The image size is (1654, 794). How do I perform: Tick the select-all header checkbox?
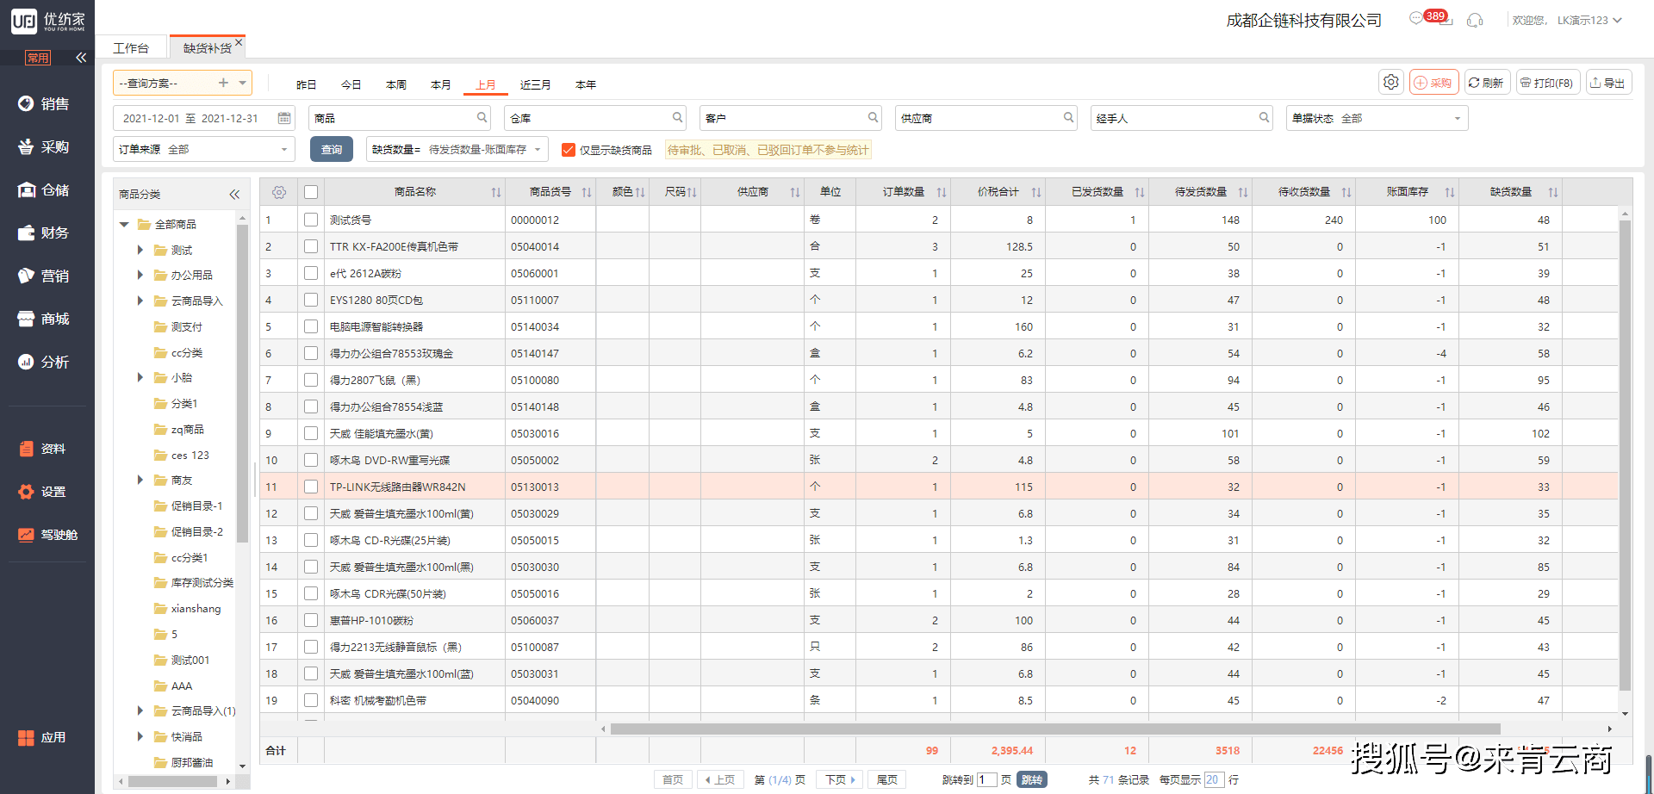[x=311, y=192]
